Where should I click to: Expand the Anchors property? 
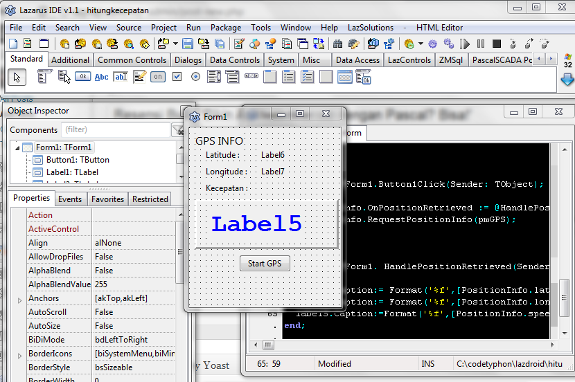click(x=19, y=299)
